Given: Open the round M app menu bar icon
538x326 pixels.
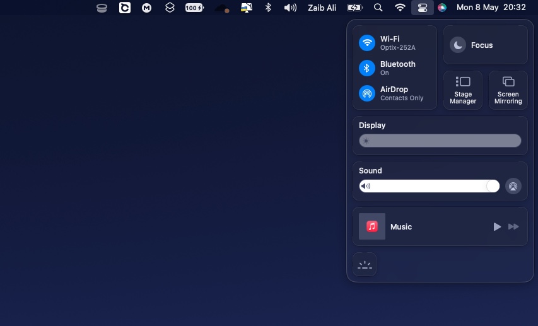Looking at the screenshot, I should point(147,8).
